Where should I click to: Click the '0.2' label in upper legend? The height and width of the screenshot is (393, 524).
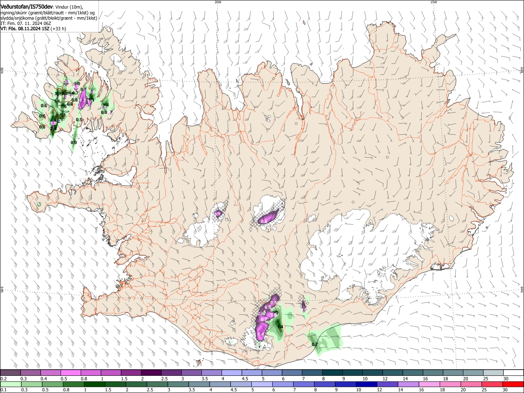click(x=3, y=379)
